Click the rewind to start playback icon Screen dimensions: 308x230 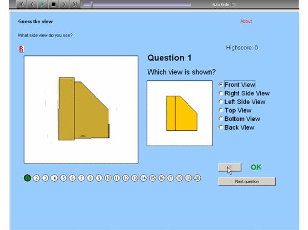(x=22, y=4)
